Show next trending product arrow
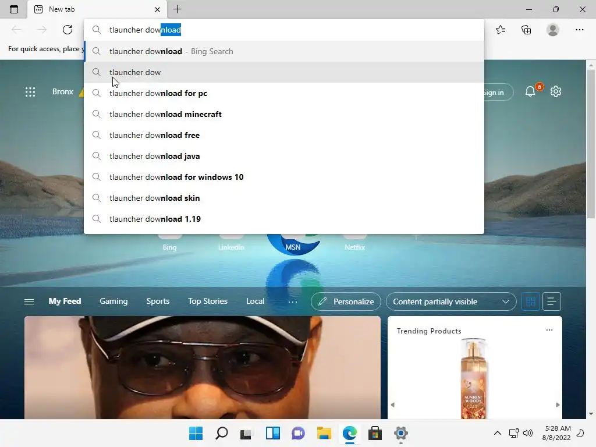 point(558,405)
